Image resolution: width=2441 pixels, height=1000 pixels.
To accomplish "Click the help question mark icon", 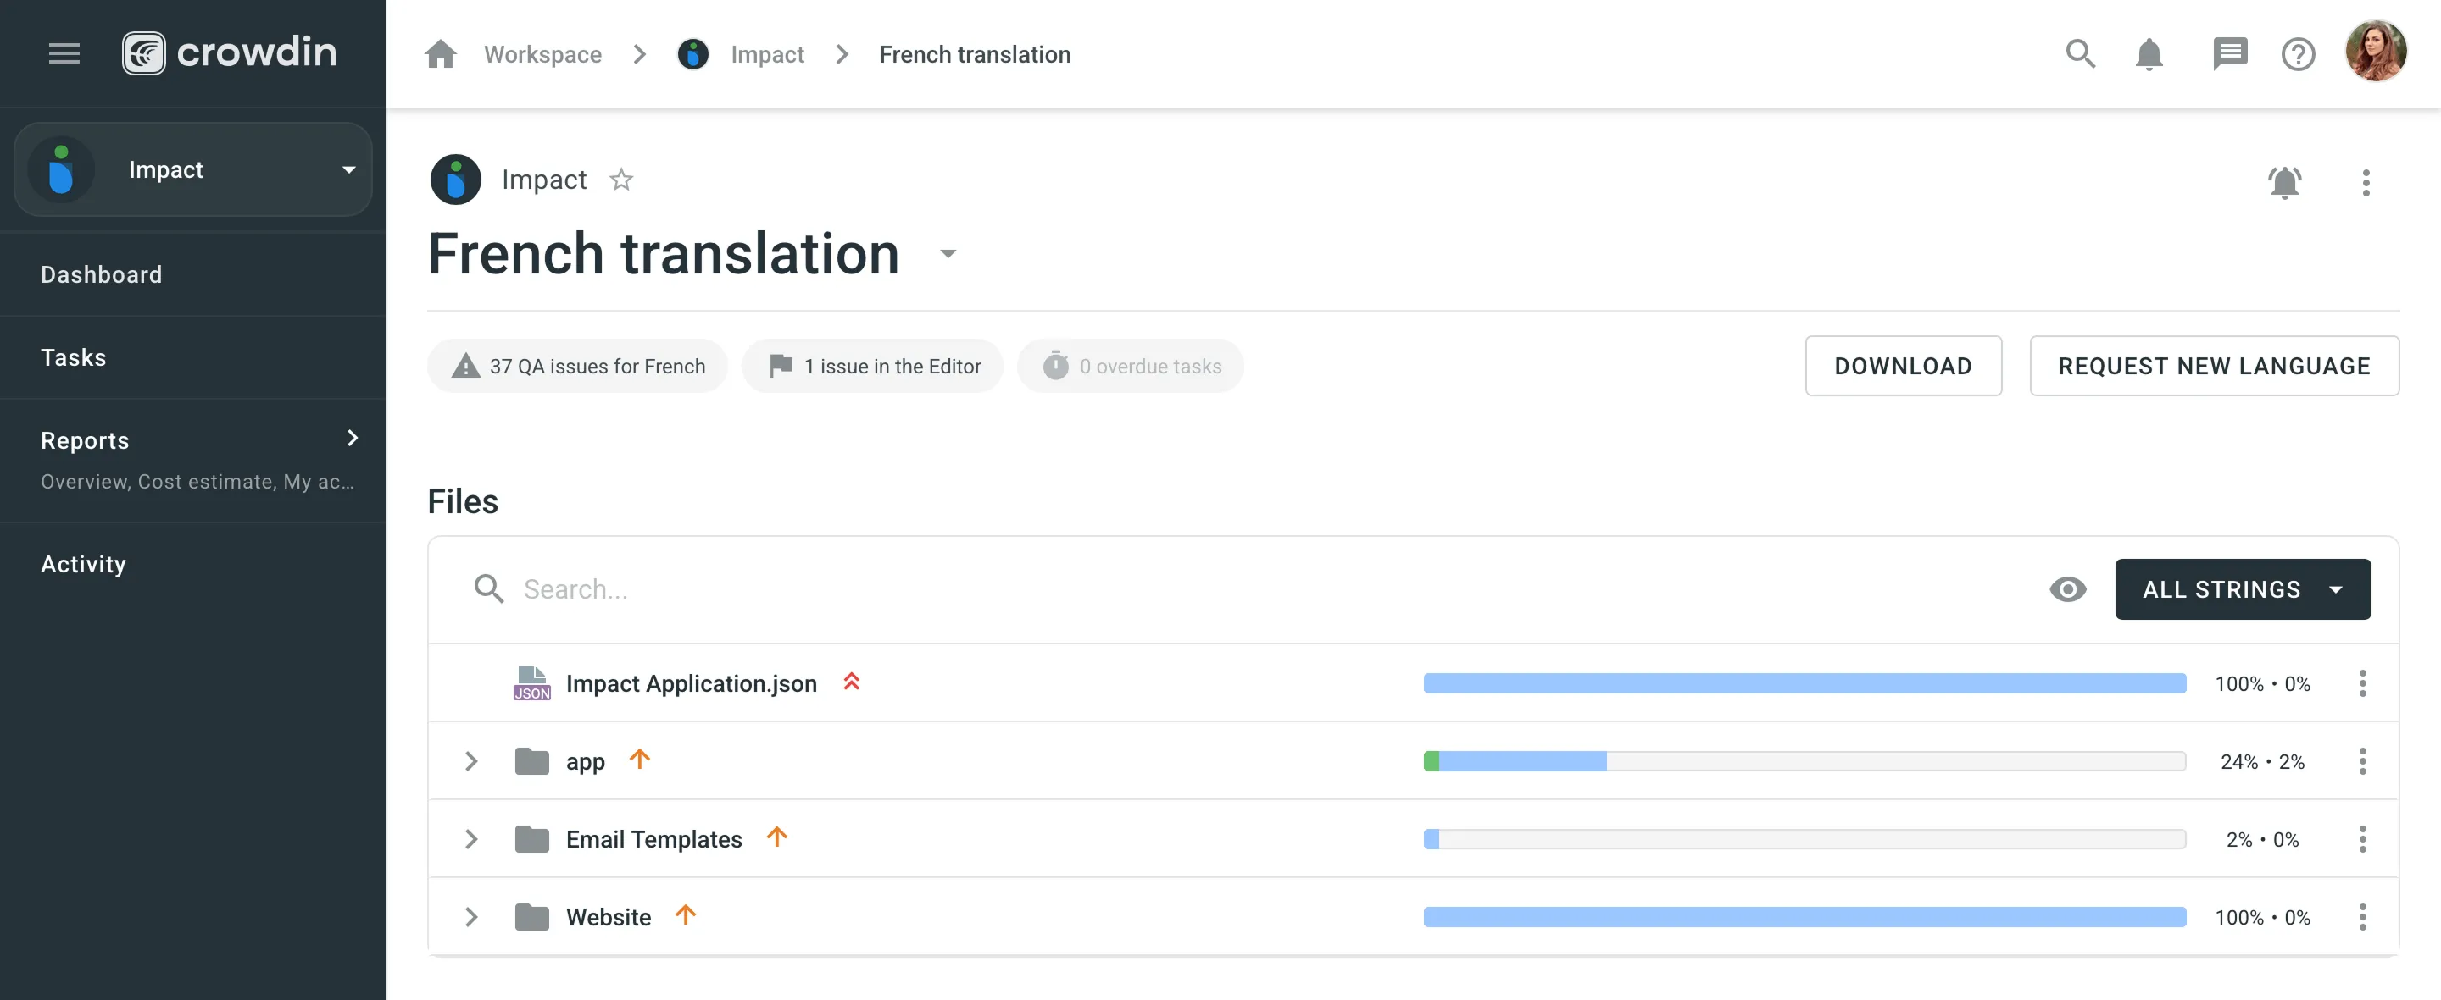I will pyautogui.click(x=2298, y=54).
